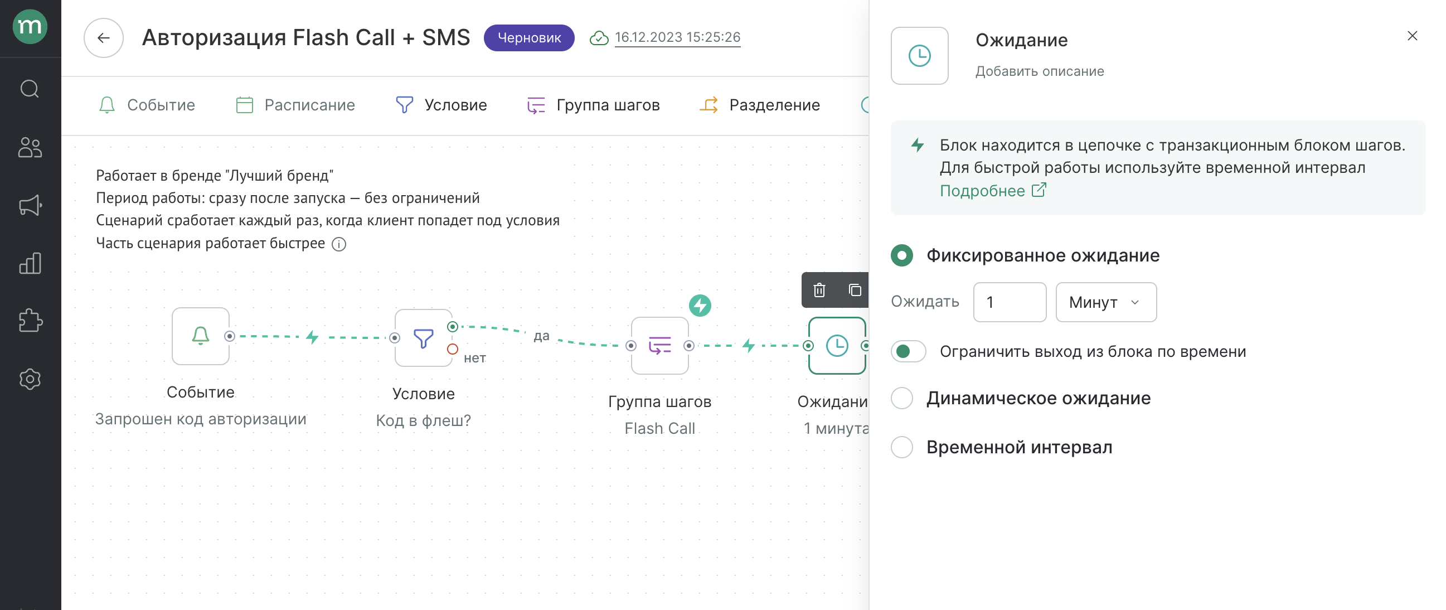Click the green lightning badge above Группа шагов
This screenshot has height=610, width=1446.
700,306
